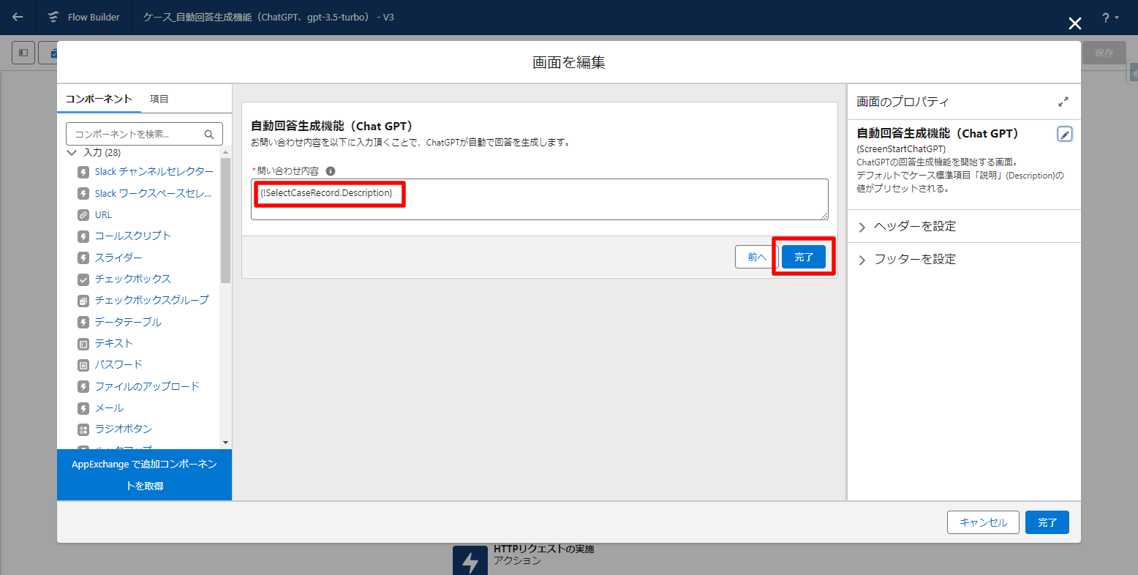This screenshot has height=575, width=1138.
Task: Select the チェックボックスグループ component label
Action: tap(151, 300)
